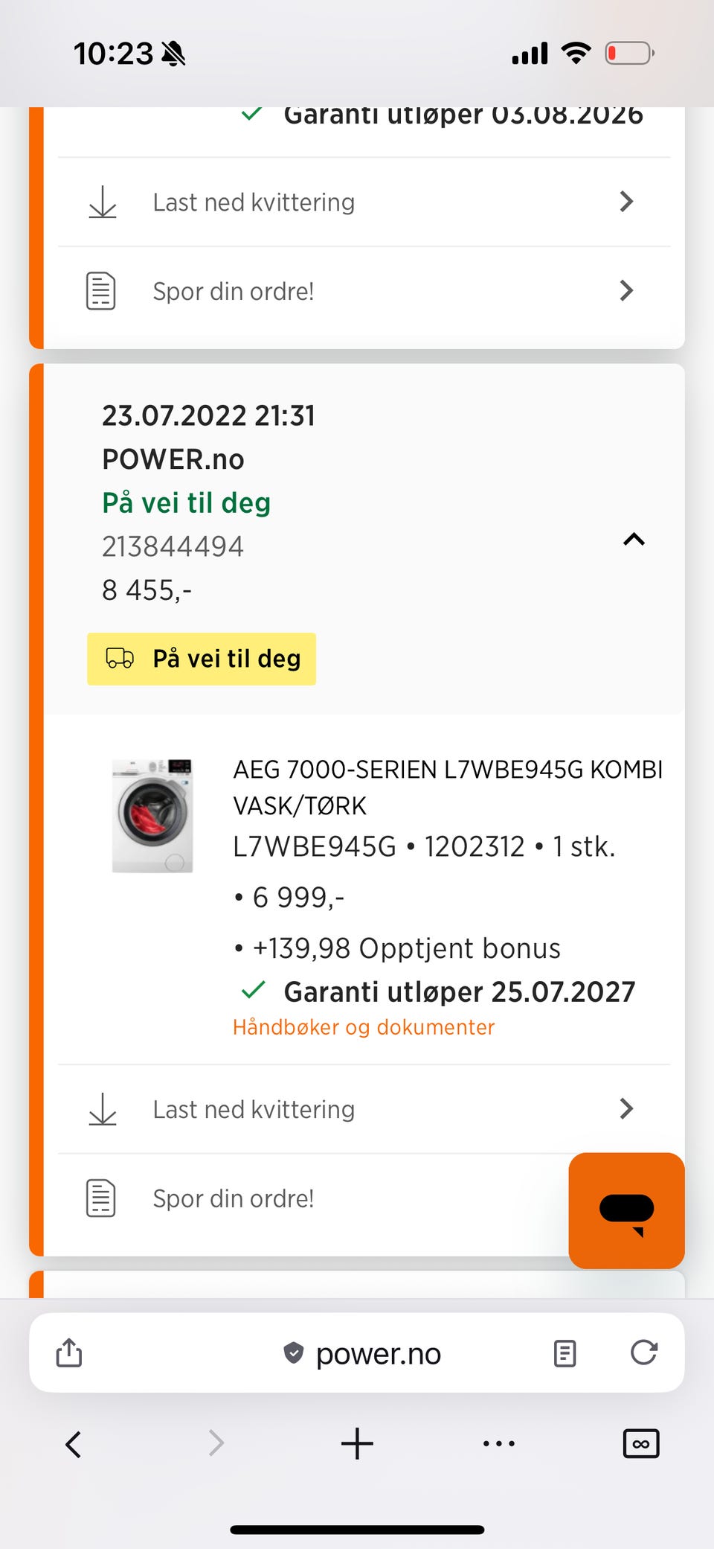Tap the power.no address field
Screen dimensions: 714x1549
tap(378, 1353)
